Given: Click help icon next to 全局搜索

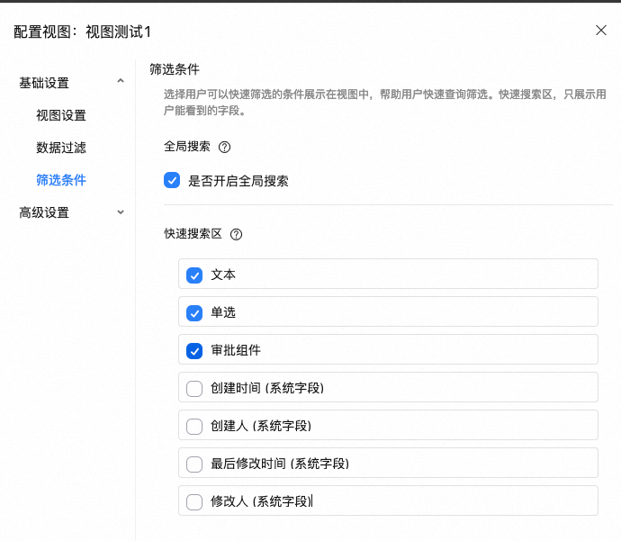Looking at the screenshot, I should click(225, 147).
